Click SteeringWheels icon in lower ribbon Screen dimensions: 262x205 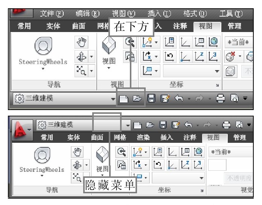(42, 155)
